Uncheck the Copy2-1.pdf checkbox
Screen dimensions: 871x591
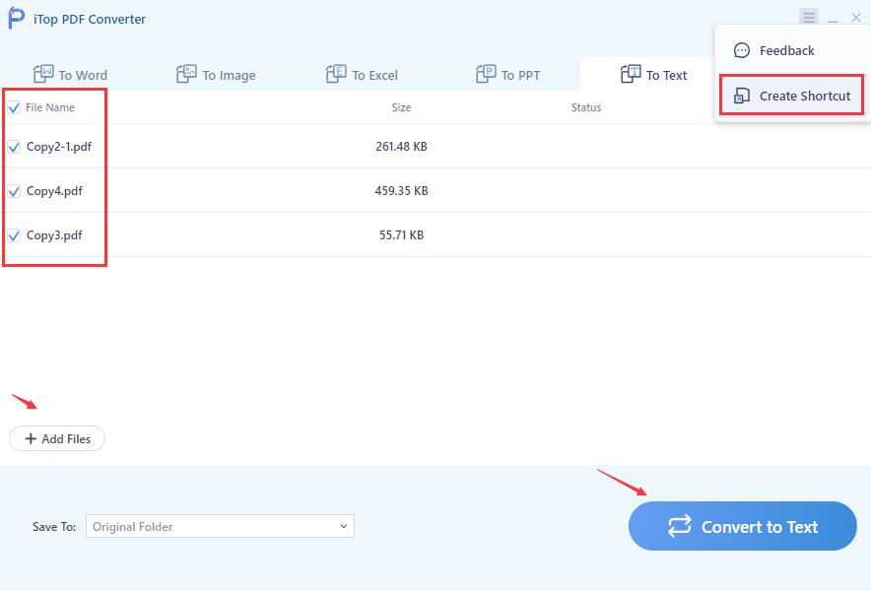point(14,147)
